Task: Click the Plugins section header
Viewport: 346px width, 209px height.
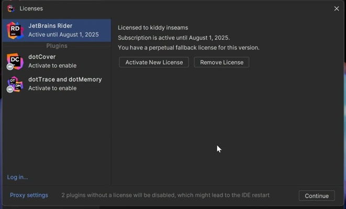Action: (57, 46)
